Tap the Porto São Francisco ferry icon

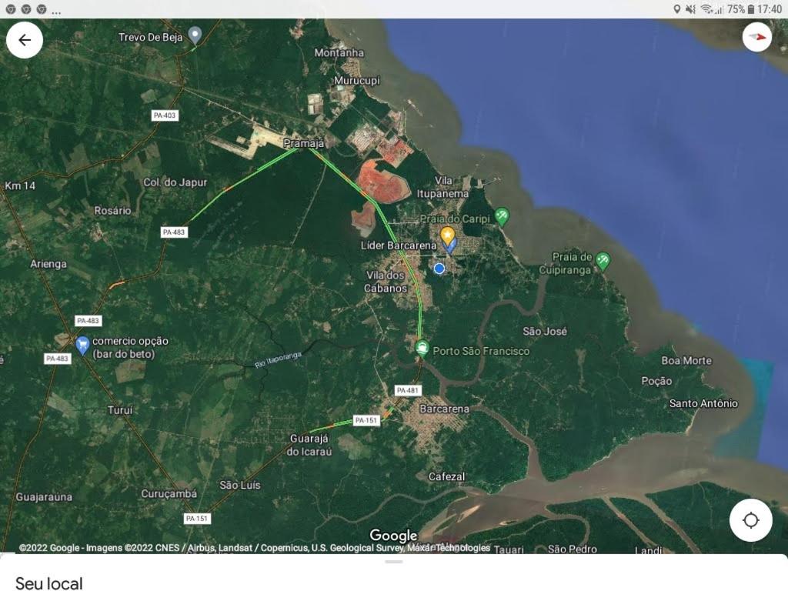coord(422,348)
